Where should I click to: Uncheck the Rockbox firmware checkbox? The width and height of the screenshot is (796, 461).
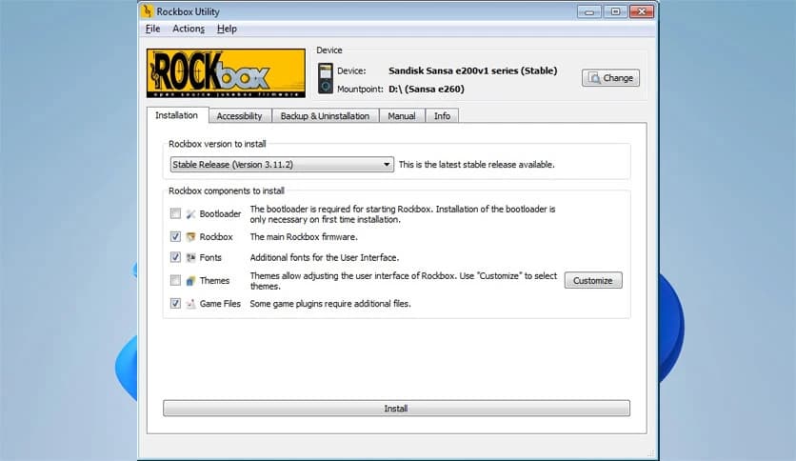click(175, 236)
